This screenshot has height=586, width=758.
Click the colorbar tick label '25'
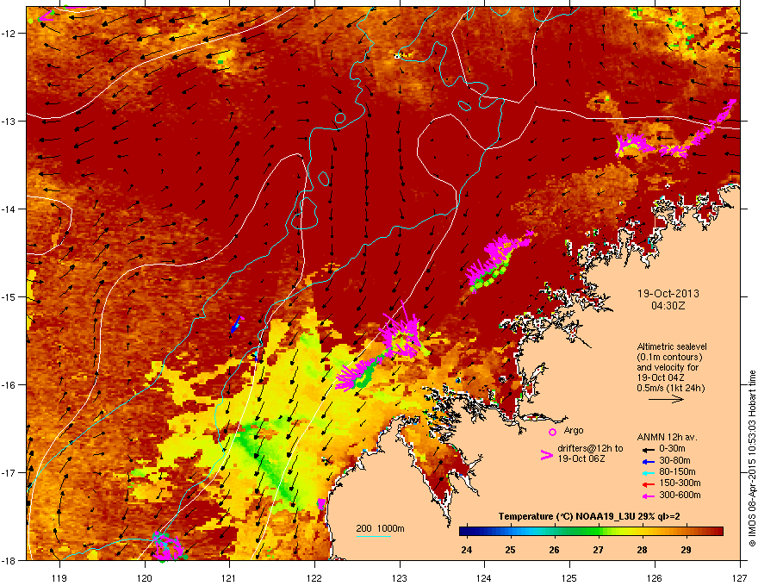[x=511, y=550]
